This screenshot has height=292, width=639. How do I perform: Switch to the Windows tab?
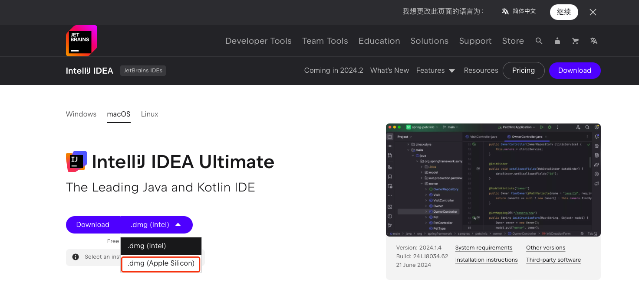[81, 114]
